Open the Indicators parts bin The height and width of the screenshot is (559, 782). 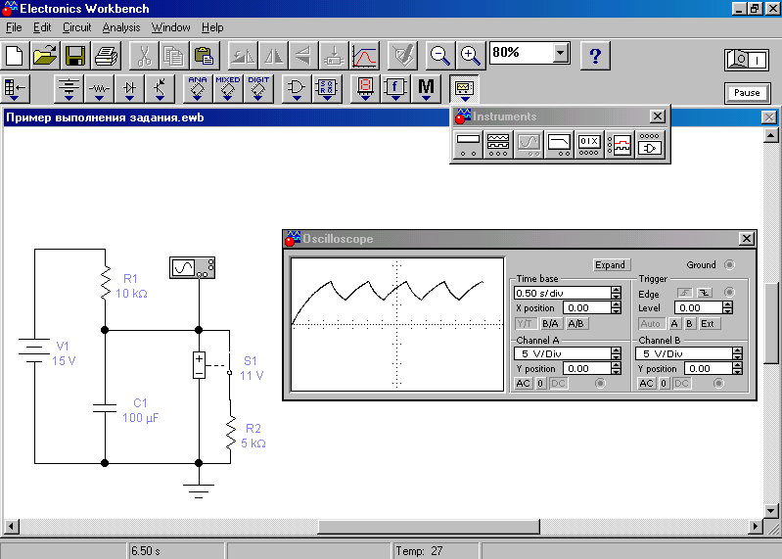click(x=365, y=89)
